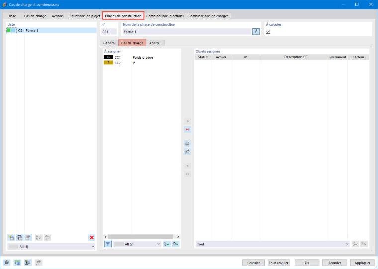Click the yellow P swatch of CC2

click(108, 63)
